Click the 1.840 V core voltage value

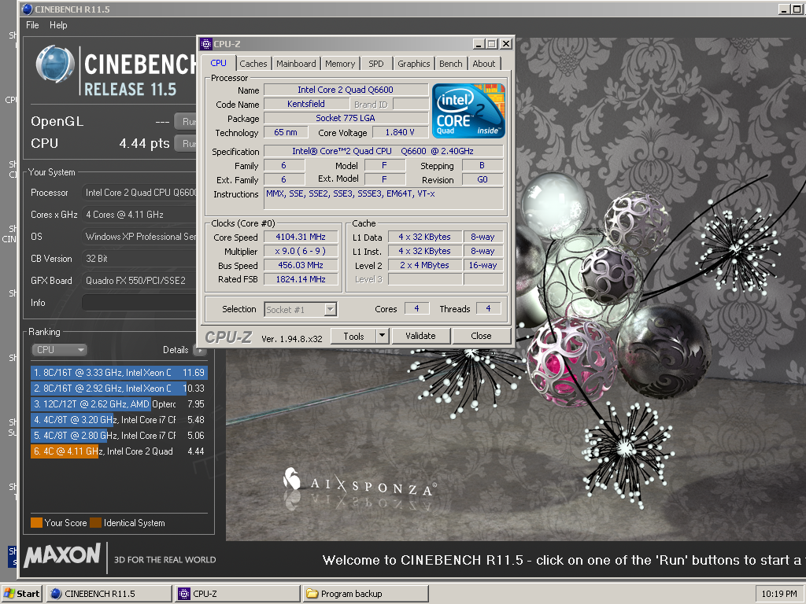pos(400,132)
